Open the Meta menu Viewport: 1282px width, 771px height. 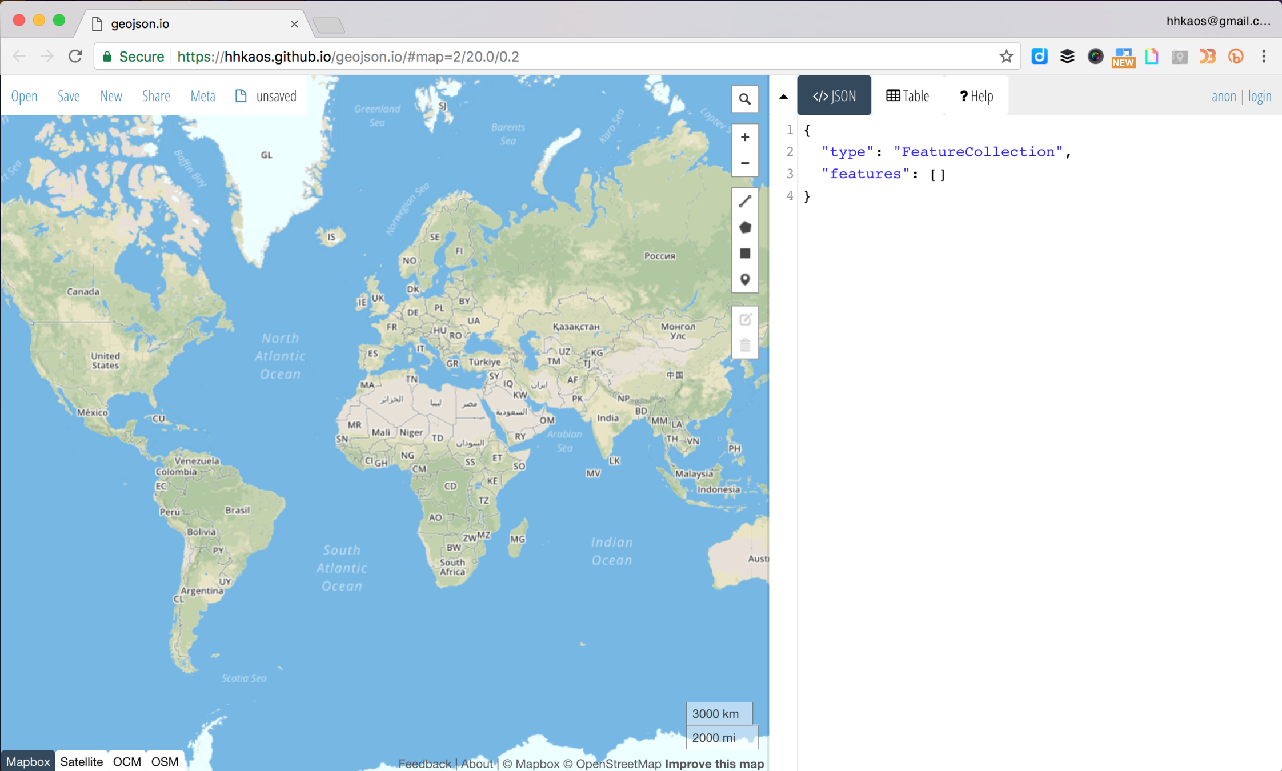[202, 96]
